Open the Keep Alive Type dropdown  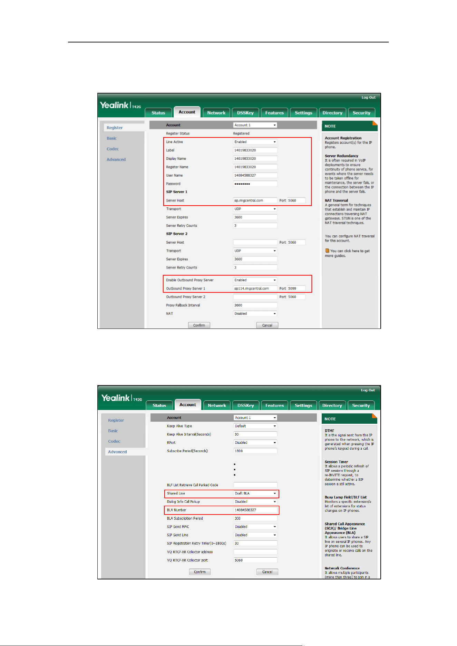[255, 426]
